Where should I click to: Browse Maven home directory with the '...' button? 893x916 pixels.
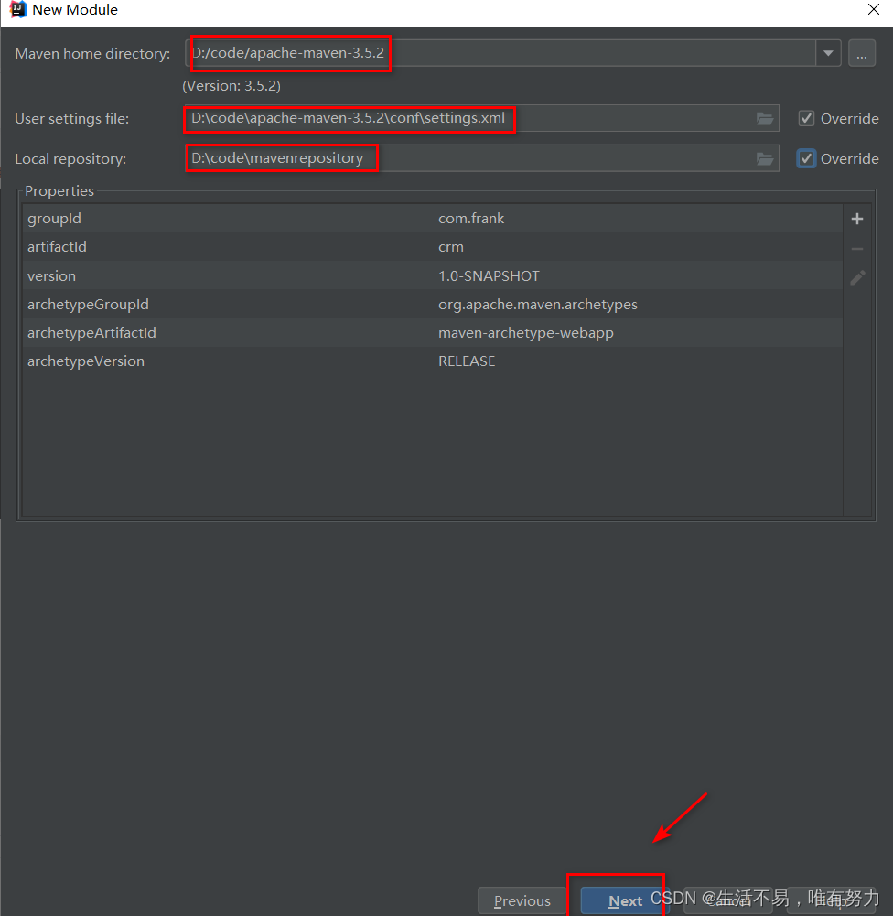click(860, 53)
